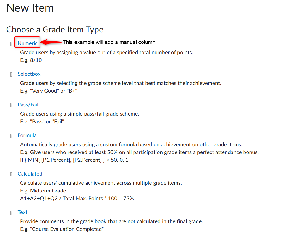The width and height of the screenshot is (293, 240).
Task: Click the New Item page heading
Action: 30,8
